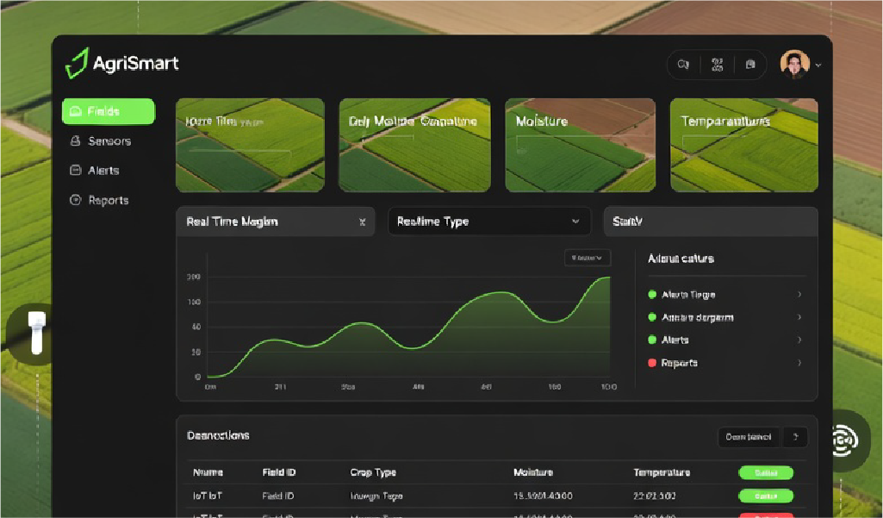Click the rightmost top bar toolbar icon
Image resolution: width=883 pixels, height=518 pixels.
pyautogui.click(x=750, y=65)
